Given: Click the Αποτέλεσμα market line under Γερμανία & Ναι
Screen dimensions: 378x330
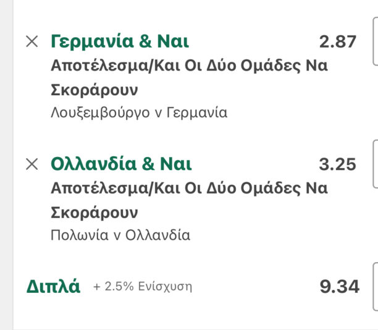Looking at the screenshot, I should tap(189, 66).
